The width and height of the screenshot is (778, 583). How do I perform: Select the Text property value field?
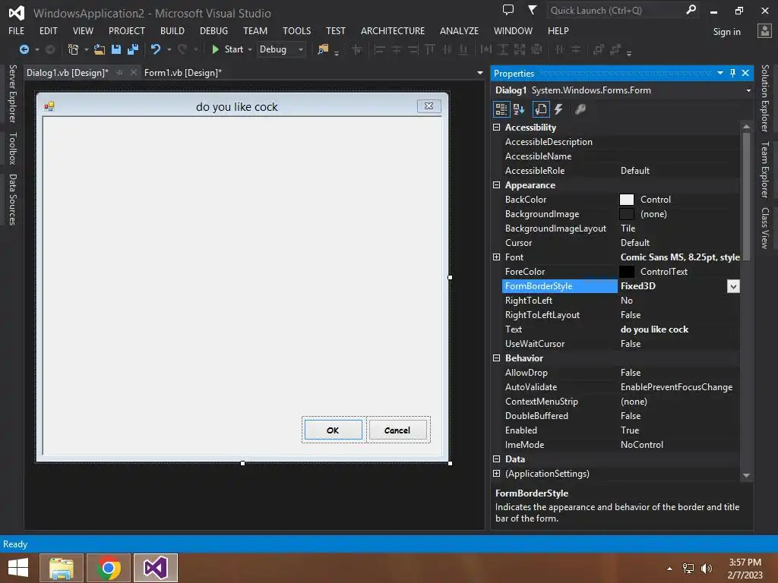click(x=678, y=329)
